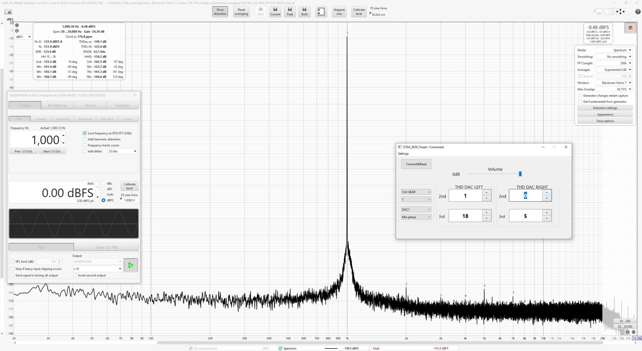Enable Get fundamental from generator
Image resolution: width=642 pixels, height=351 pixels.
pos(580,102)
